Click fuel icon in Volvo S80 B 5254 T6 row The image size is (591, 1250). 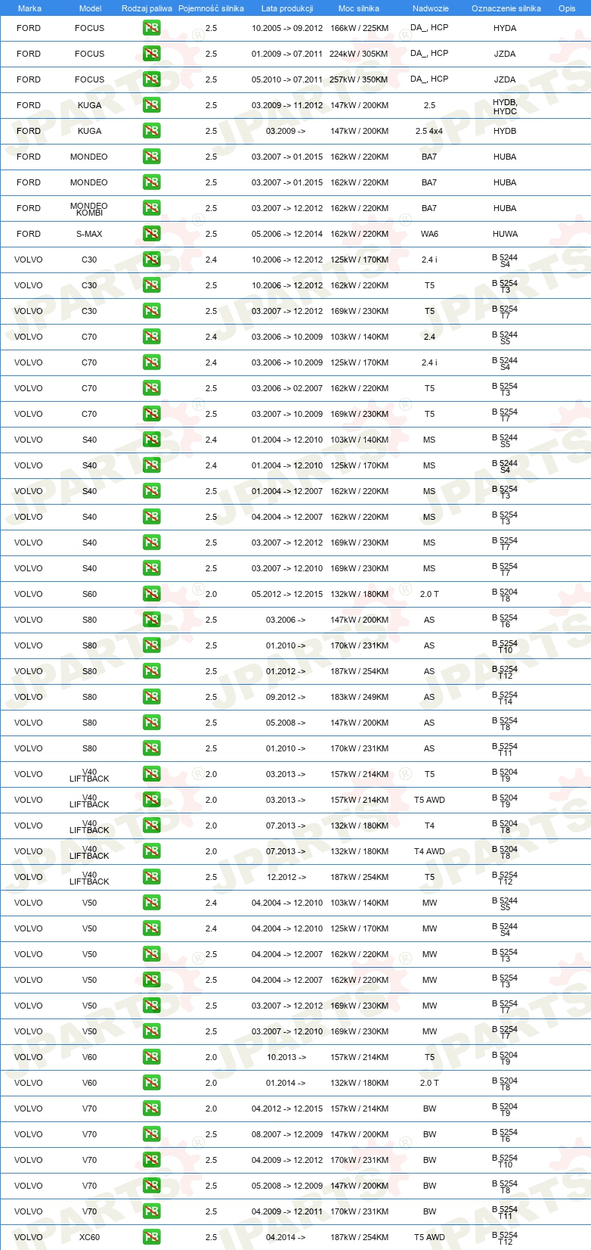pos(151,620)
